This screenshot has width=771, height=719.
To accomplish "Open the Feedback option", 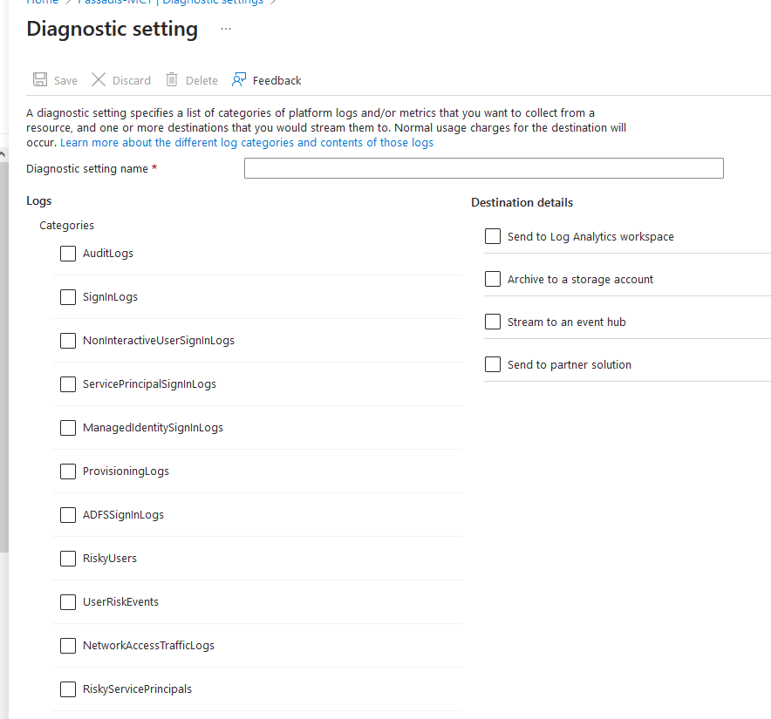I will click(266, 79).
